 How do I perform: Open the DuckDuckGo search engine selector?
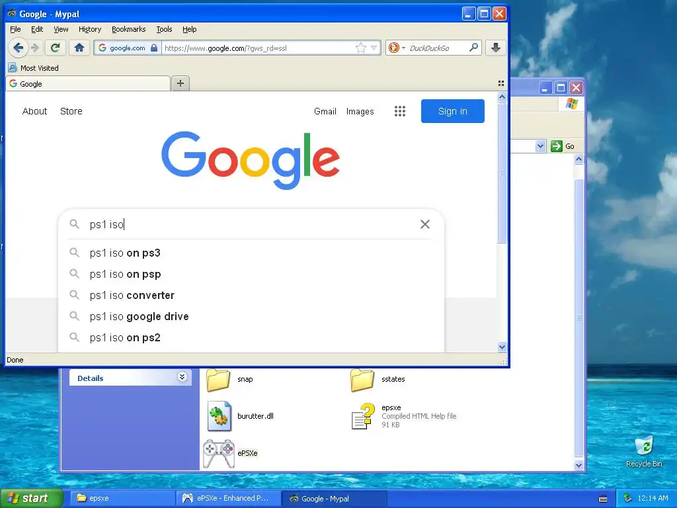pos(397,48)
